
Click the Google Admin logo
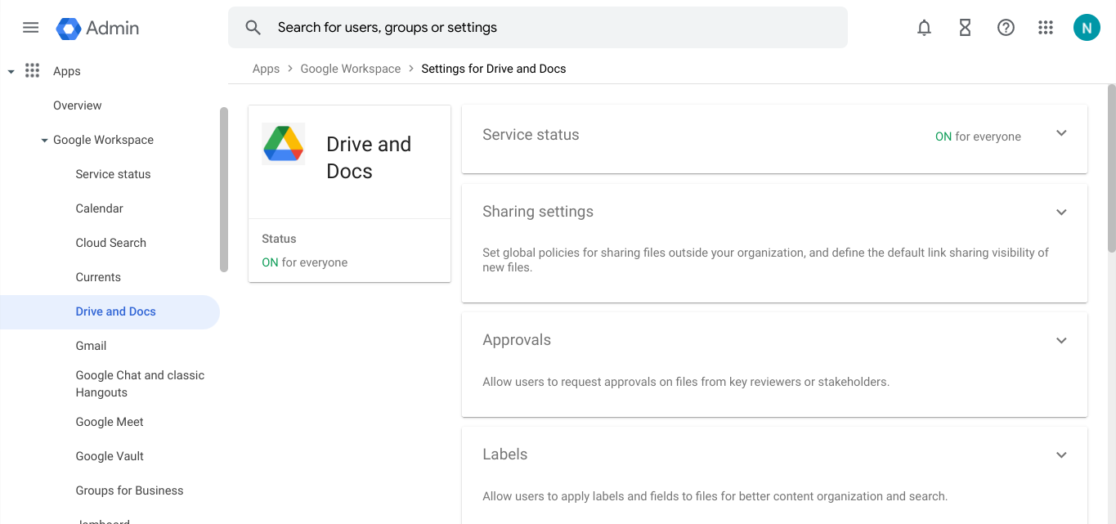pyautogui.click(x=97, y=28)
